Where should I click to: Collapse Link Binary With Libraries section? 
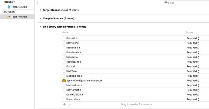40,27
